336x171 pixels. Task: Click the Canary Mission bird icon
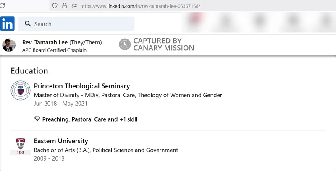pos(125,44)
